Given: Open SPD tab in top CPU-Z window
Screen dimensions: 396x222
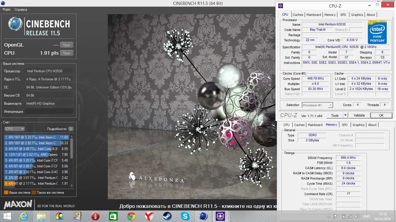Looking at the screenshot, I should 343,15.
